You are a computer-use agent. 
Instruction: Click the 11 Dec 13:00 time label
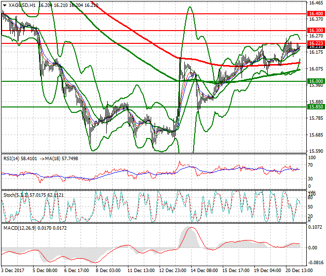click(141, 271)
